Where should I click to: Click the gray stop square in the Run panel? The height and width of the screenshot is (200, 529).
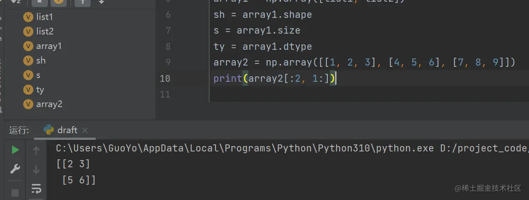(15, 193)
